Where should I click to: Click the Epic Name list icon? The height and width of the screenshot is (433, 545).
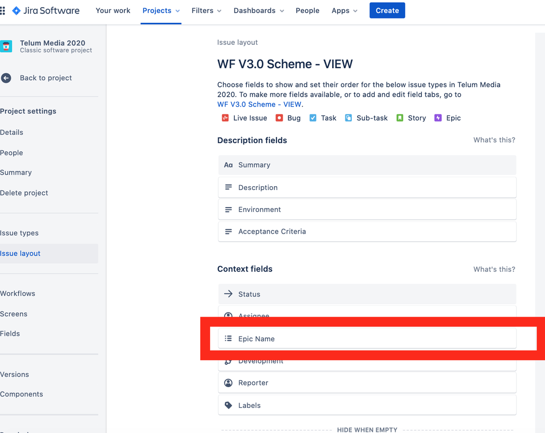pos(229,339)
